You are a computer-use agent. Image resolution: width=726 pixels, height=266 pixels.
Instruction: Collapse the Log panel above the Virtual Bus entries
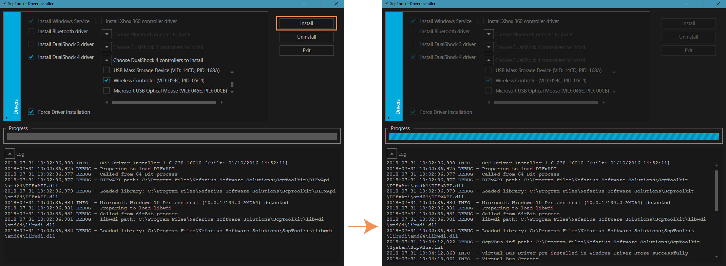point(392,154)
